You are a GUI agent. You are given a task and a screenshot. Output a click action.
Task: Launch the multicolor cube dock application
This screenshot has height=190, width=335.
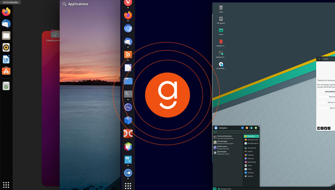[x=128, y=147]
